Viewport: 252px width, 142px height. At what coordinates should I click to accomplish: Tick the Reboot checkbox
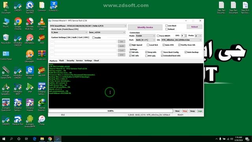point(167,29)
